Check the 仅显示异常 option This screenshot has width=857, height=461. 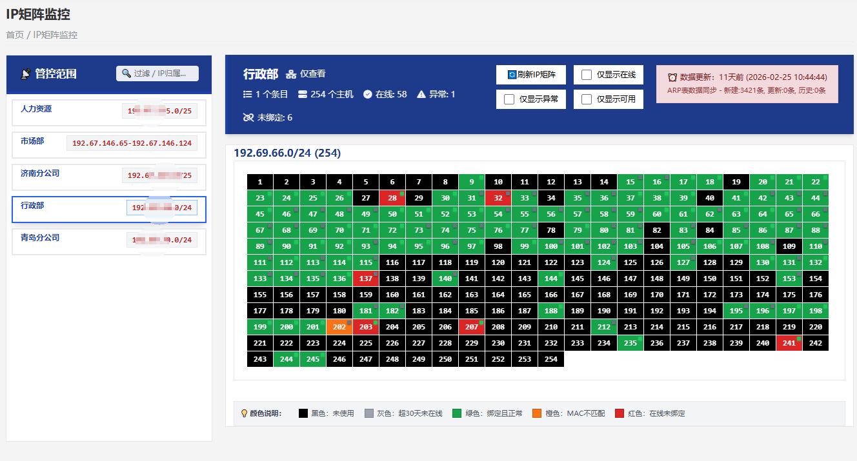tap(510, 99)
